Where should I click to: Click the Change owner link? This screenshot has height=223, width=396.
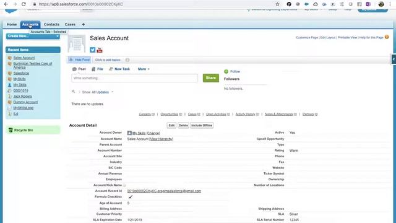pyautogui.click(x=153, y=133)
